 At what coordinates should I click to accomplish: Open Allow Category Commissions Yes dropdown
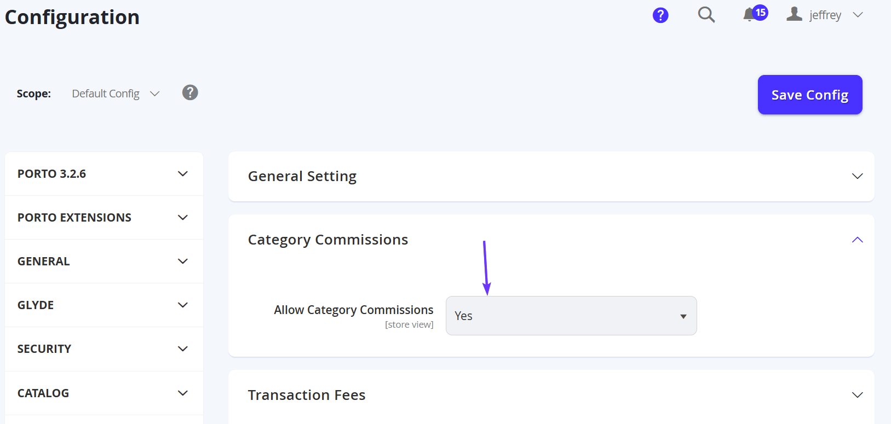(x=571, y=316)
